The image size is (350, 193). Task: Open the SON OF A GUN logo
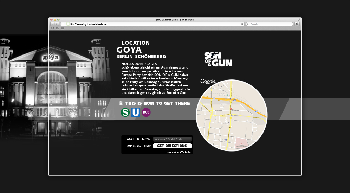pos(218,59)
